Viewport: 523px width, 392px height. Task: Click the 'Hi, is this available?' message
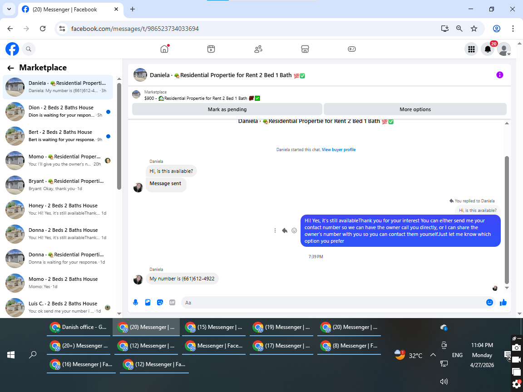pos(171,171)
